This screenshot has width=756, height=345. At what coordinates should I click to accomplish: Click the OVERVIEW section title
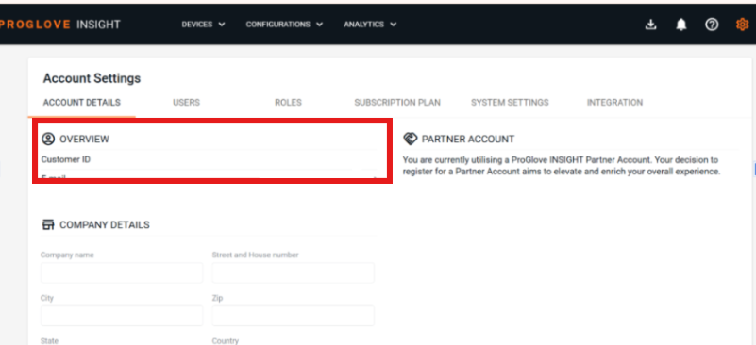click(x=84, y=140)
